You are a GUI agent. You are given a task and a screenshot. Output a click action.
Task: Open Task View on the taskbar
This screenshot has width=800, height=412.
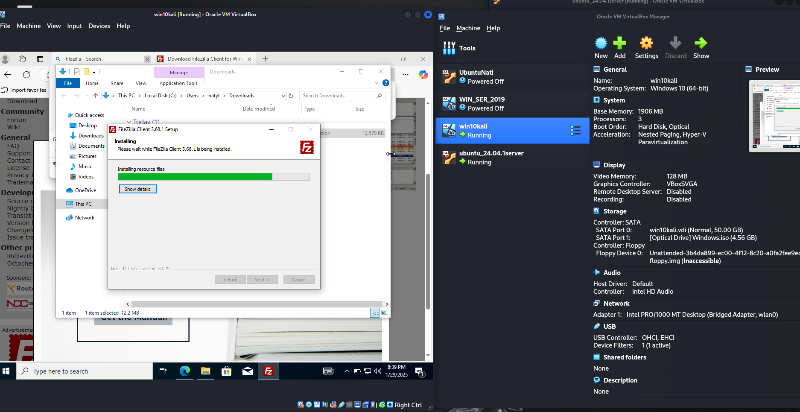[163, 371]
